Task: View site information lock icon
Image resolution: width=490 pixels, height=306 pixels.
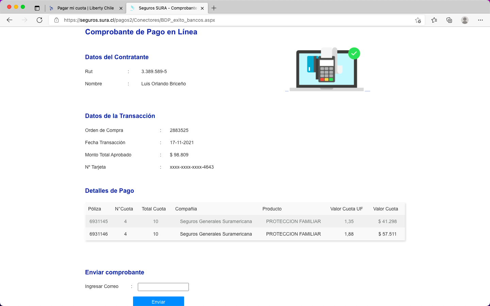Action: pyautogui.click(x=56, y=20)
